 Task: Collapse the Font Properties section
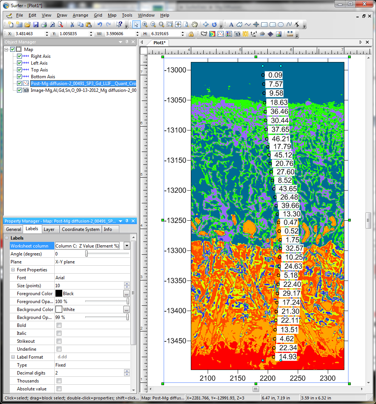(x=13, y=270)
